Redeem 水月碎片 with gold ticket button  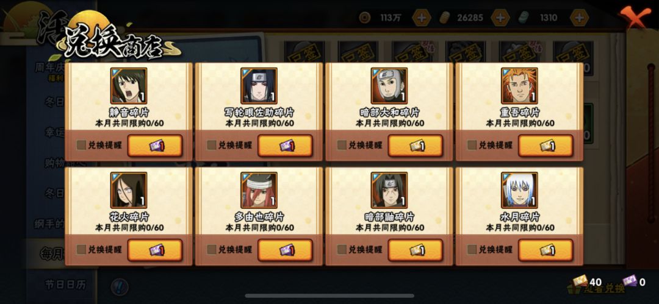(546, 250)
